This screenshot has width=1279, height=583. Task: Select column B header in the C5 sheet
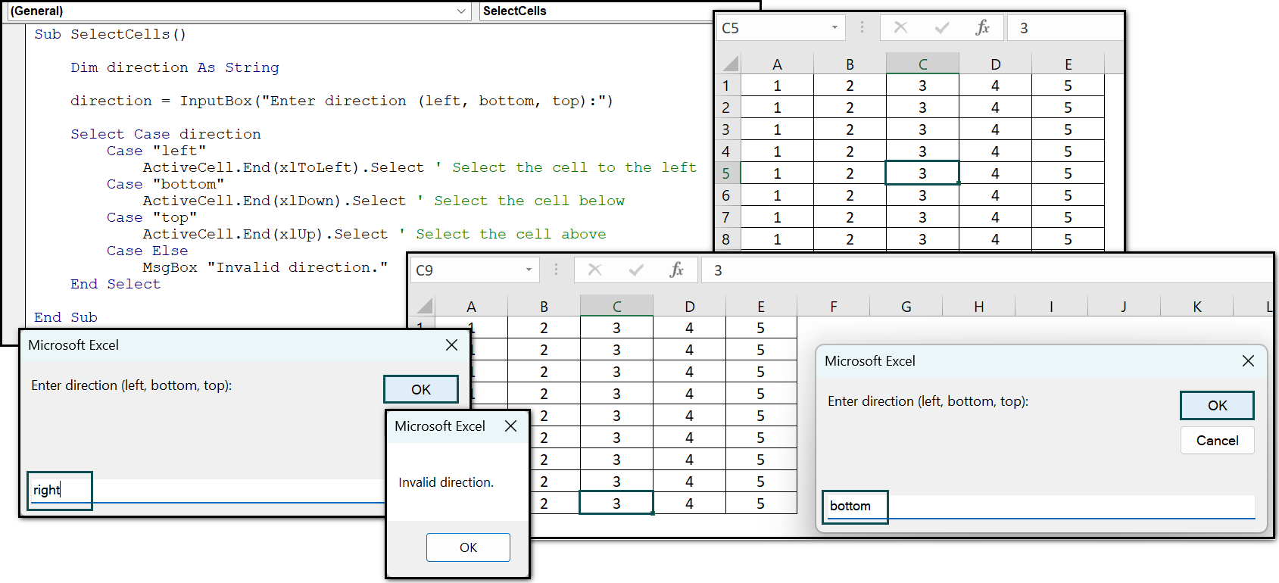tap(850, 64)
